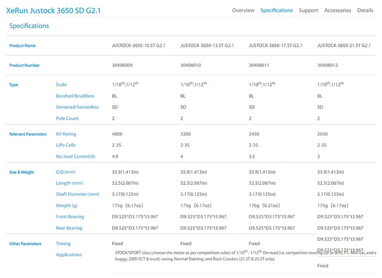Select product number 30408012
This screenshot has width=382, height=278.
(328, 65)
